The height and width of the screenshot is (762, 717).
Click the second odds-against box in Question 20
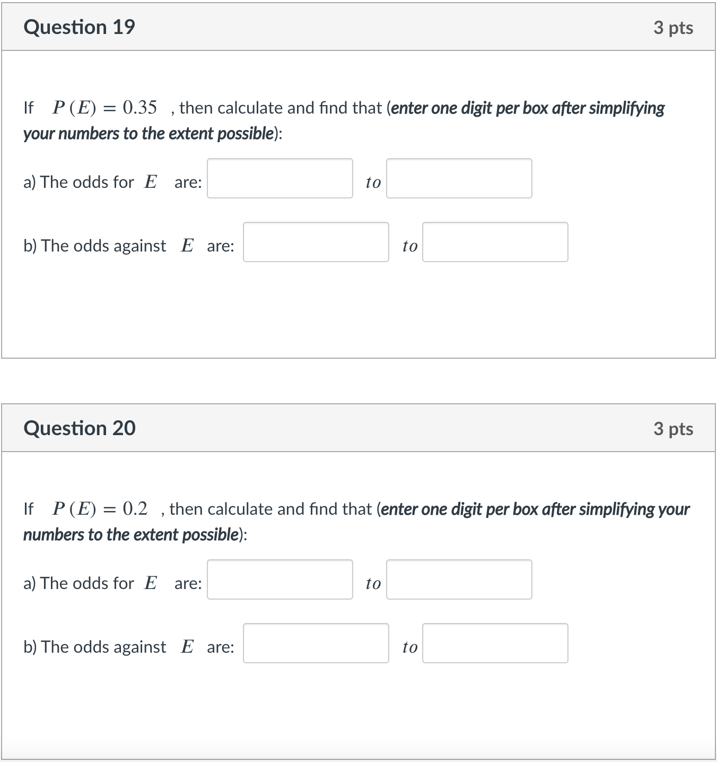click(495, 644)
